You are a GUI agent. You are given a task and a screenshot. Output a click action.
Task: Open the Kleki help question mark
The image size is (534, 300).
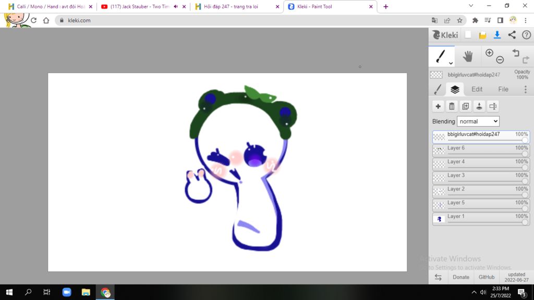(x=527, y=35)
